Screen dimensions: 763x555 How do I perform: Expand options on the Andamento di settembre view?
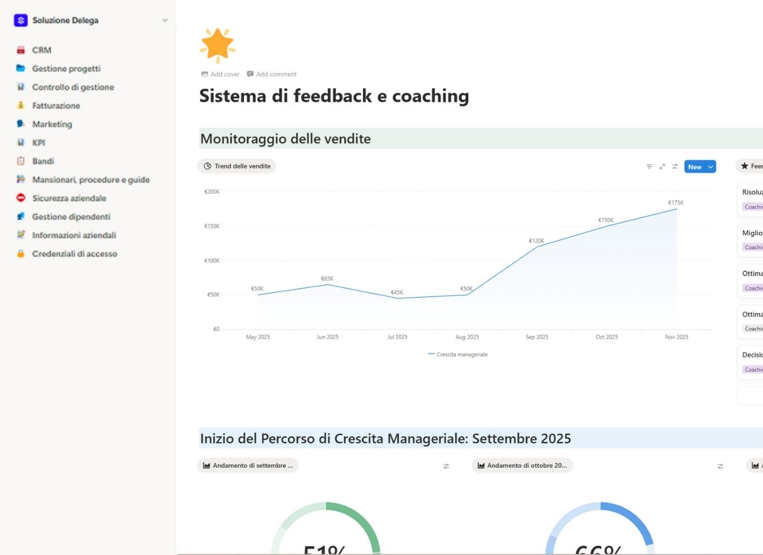click(446, 465)
